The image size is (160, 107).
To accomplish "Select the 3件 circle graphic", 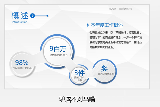I will pos(79,75).
